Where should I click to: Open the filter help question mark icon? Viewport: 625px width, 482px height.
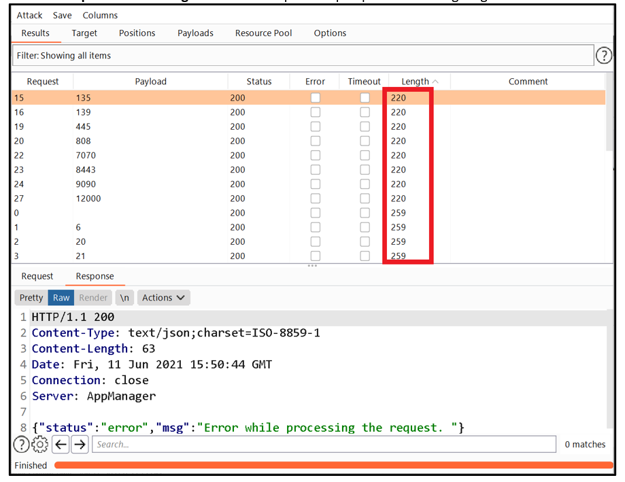[603, 55]
